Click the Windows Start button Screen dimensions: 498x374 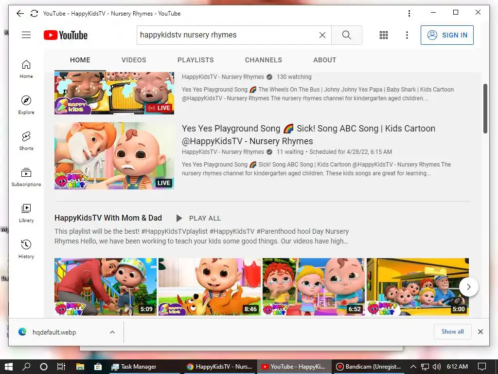[9, 367]
